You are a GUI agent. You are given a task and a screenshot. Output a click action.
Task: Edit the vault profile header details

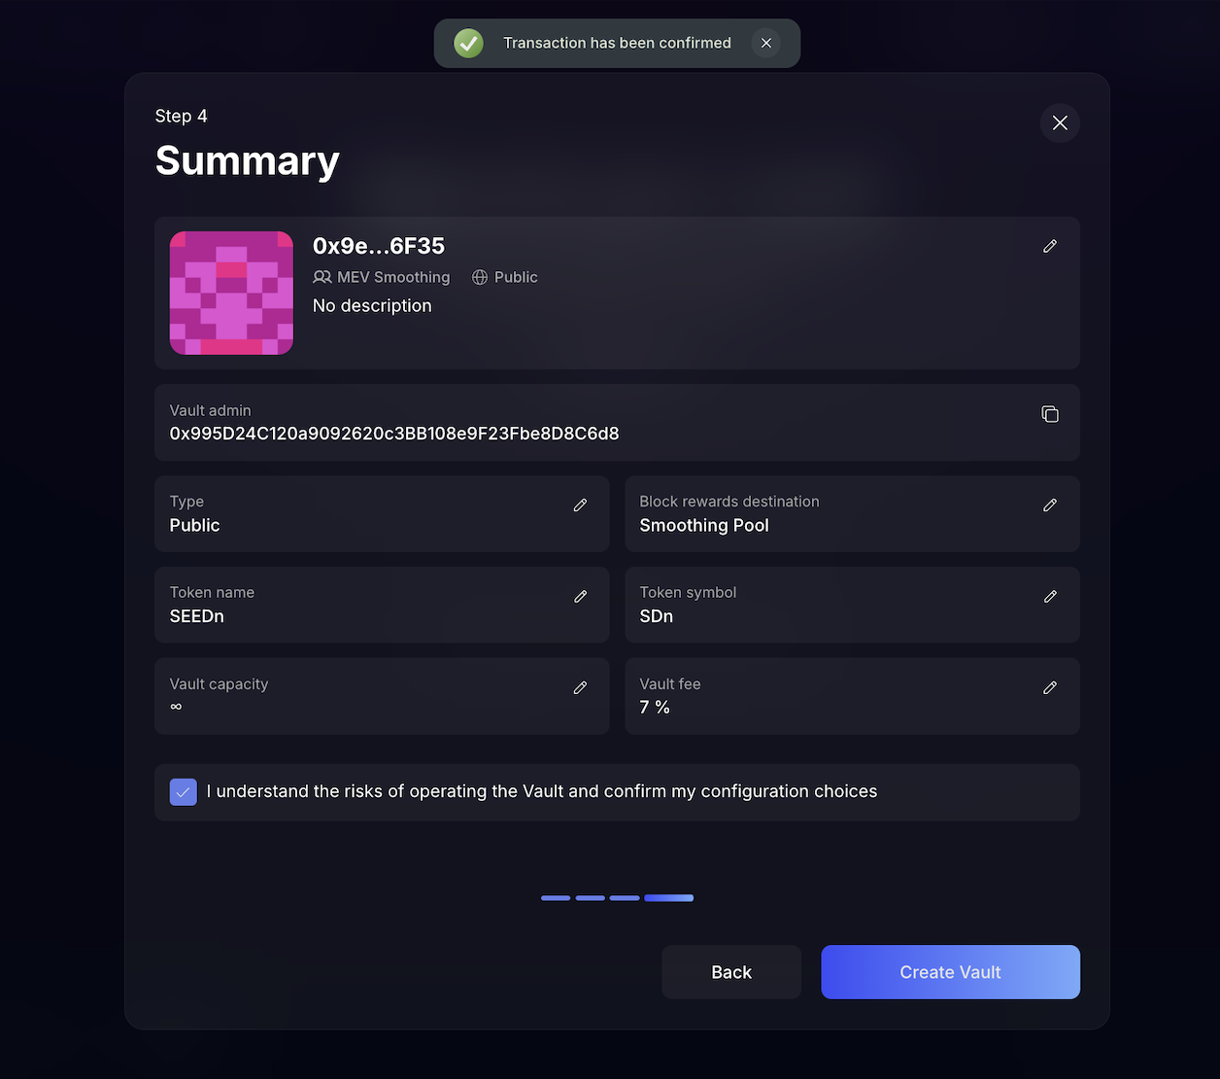pos(1050,247)
